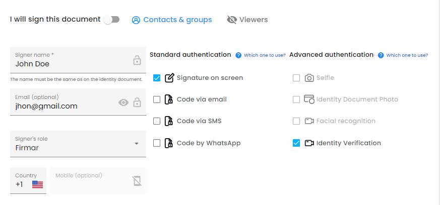Click the help icon beside Standard authentication
The width and height of the screenshot is (440, 205).
(x=238, y=55)
